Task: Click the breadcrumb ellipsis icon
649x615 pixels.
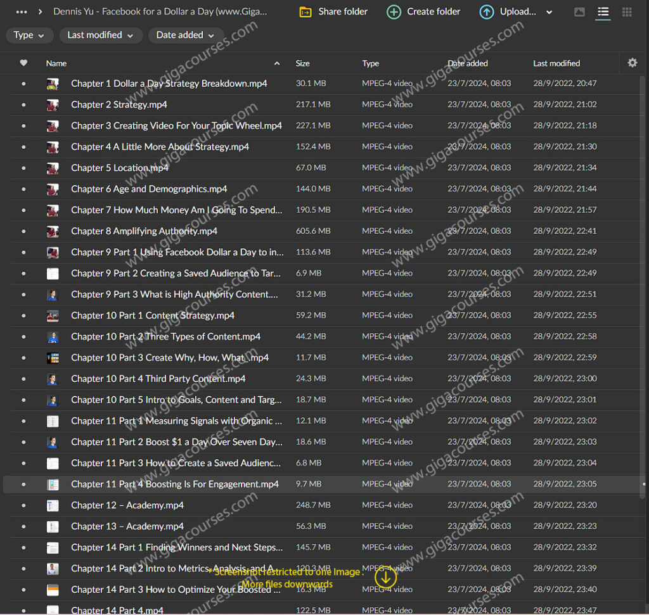Action: 22,11
